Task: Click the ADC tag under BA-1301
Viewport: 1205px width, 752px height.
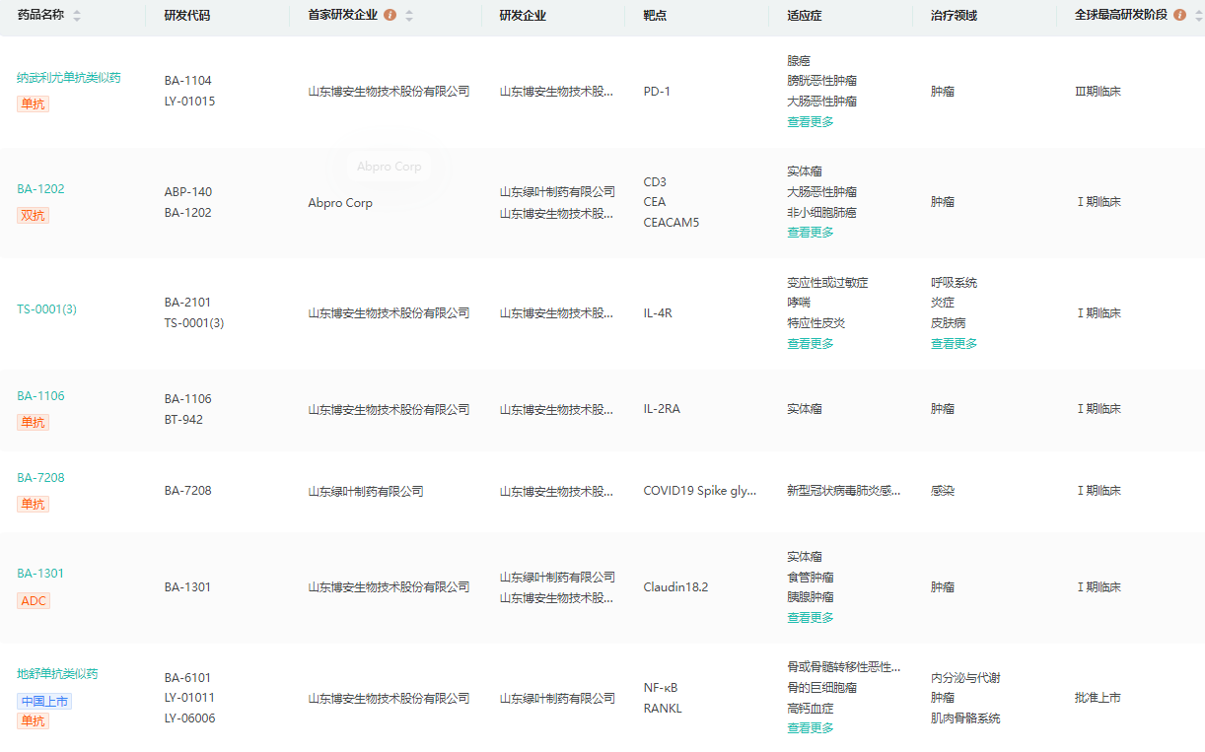Action: click(34, 600)
